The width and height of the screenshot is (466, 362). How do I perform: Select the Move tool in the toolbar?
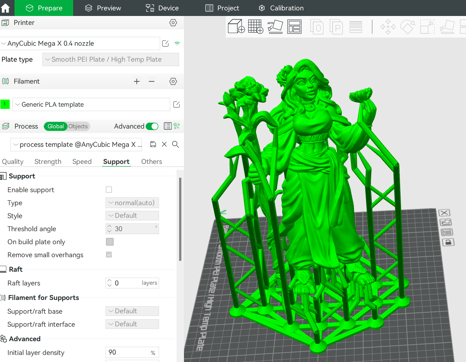tap(388, 27)
